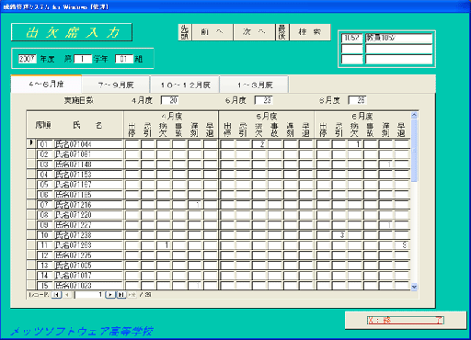Click the 組 class field showing 01
The height and width of the screenshot is (340, 471).
[x=124, y=59]
